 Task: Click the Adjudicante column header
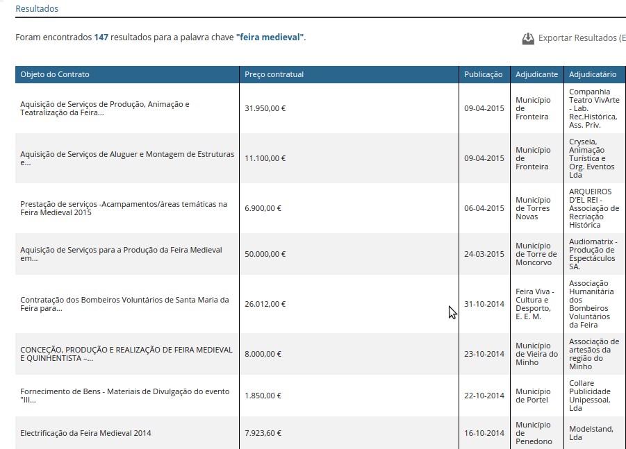coord(536,74)
